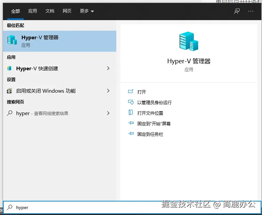Viewport: 262px width, 215px height.
Task: Expand Hyper-V 快速创建 with its chevron
Action: point(108,68)
